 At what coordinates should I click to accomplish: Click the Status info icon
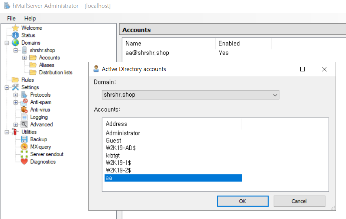pyautogui.click(x=16, y=35)
